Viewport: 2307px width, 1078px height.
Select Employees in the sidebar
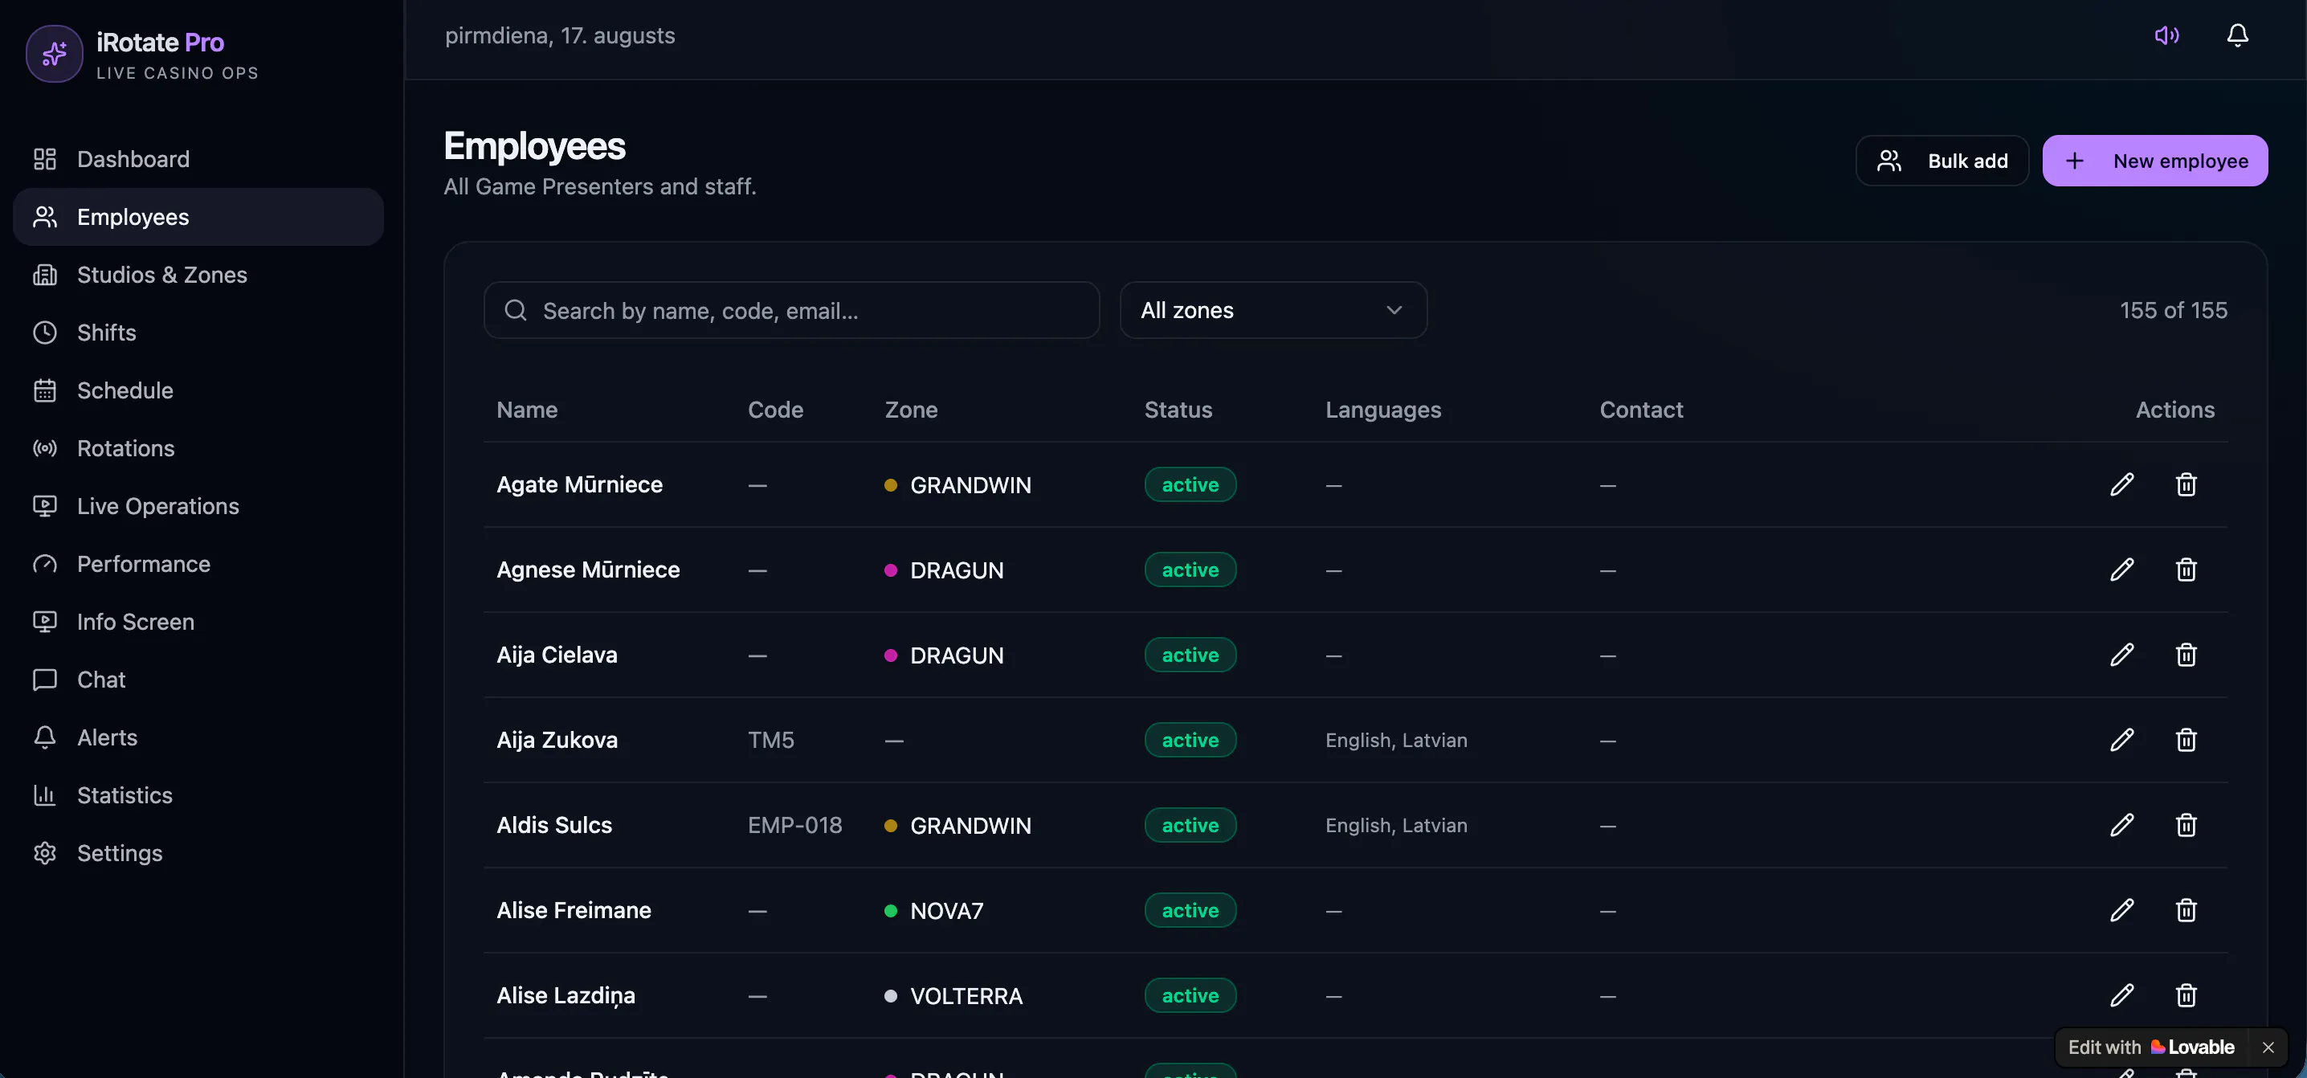198,217
